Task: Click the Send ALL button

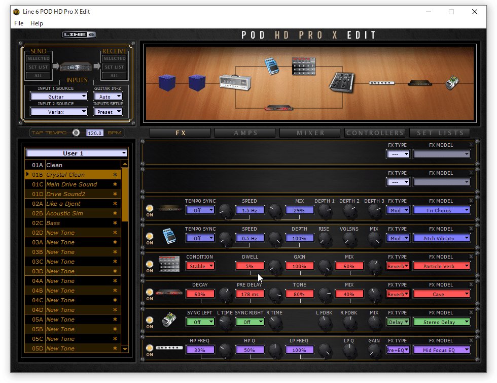Action: (39, 76)
